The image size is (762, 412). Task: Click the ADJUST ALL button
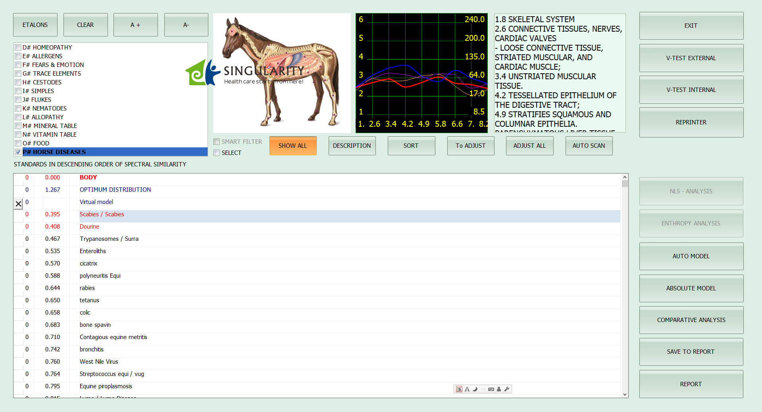point(529,146)
